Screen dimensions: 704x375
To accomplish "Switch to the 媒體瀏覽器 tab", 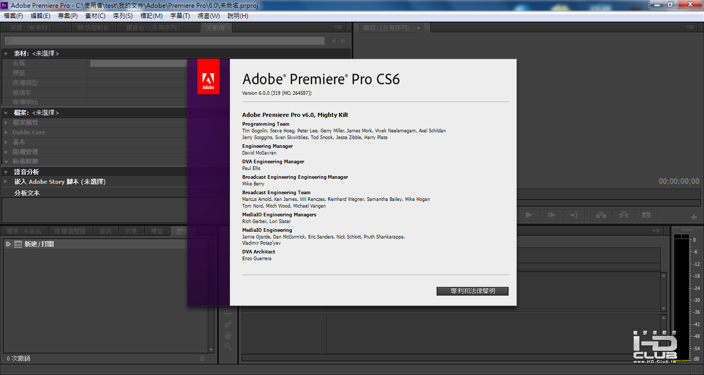I will [70, 231].
